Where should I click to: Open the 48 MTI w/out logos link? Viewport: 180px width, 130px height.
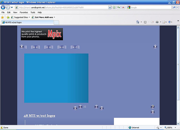coord(39,115)
